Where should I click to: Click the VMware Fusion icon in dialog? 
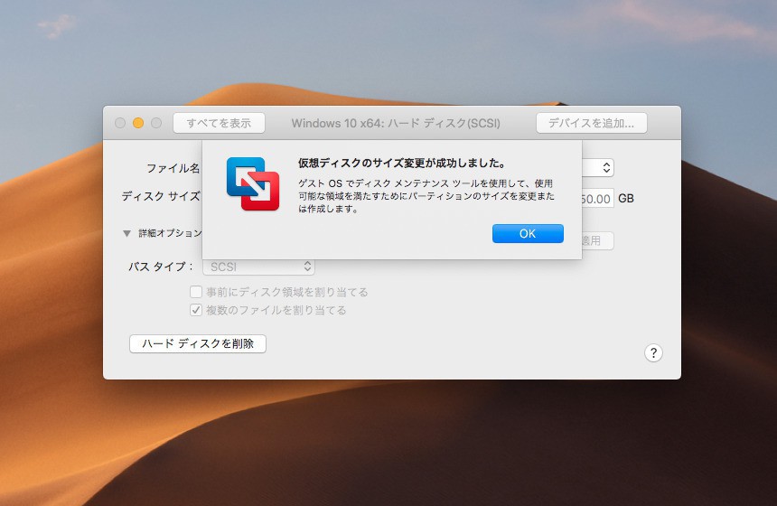pyautogui.click(x=253, y=183)
